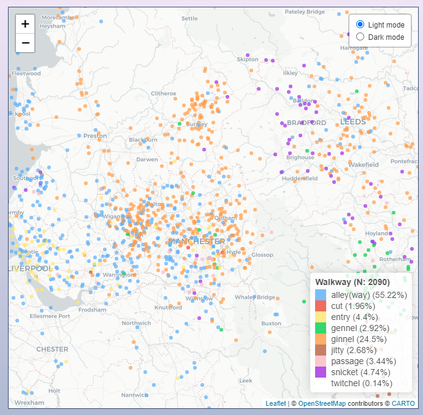423x415 pixels.
Task: Click the Preston town label
Action: [95, 135]
